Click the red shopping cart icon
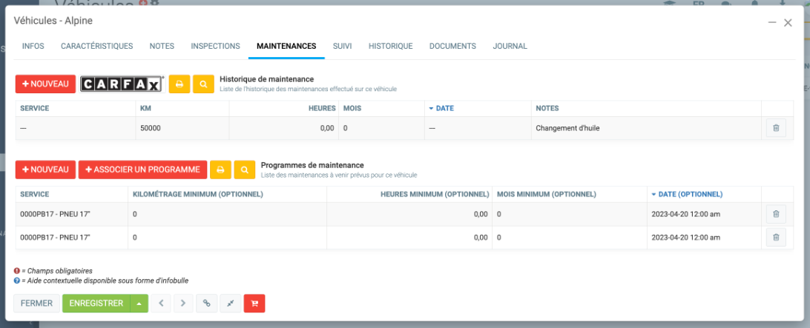The width and height of the screenshot is (810, 328). click(254, 303)
